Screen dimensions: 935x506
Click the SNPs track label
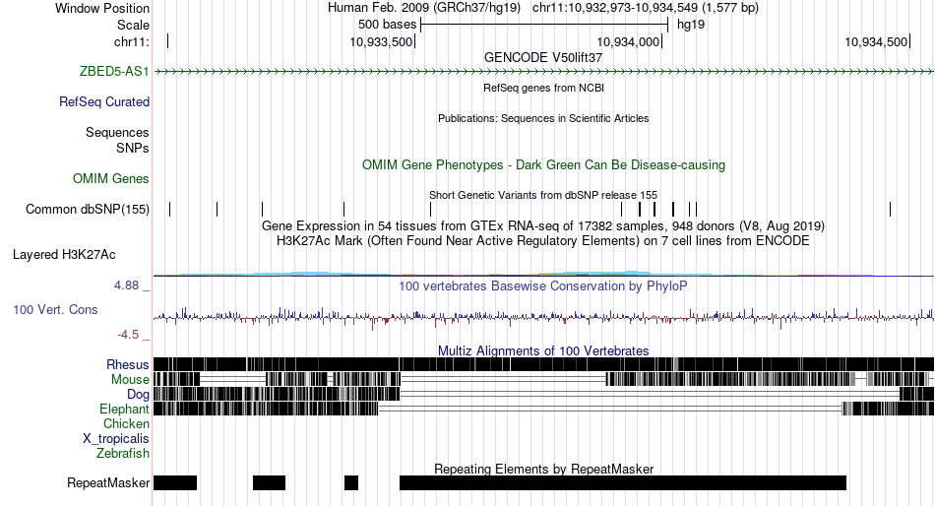(133, 148)
